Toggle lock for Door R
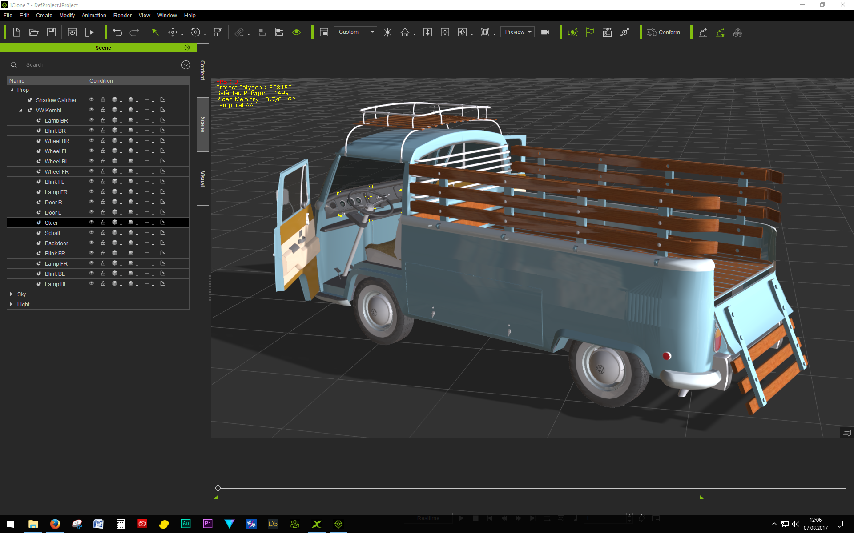This screenshot has width=854, height=533. coord(103,202)
